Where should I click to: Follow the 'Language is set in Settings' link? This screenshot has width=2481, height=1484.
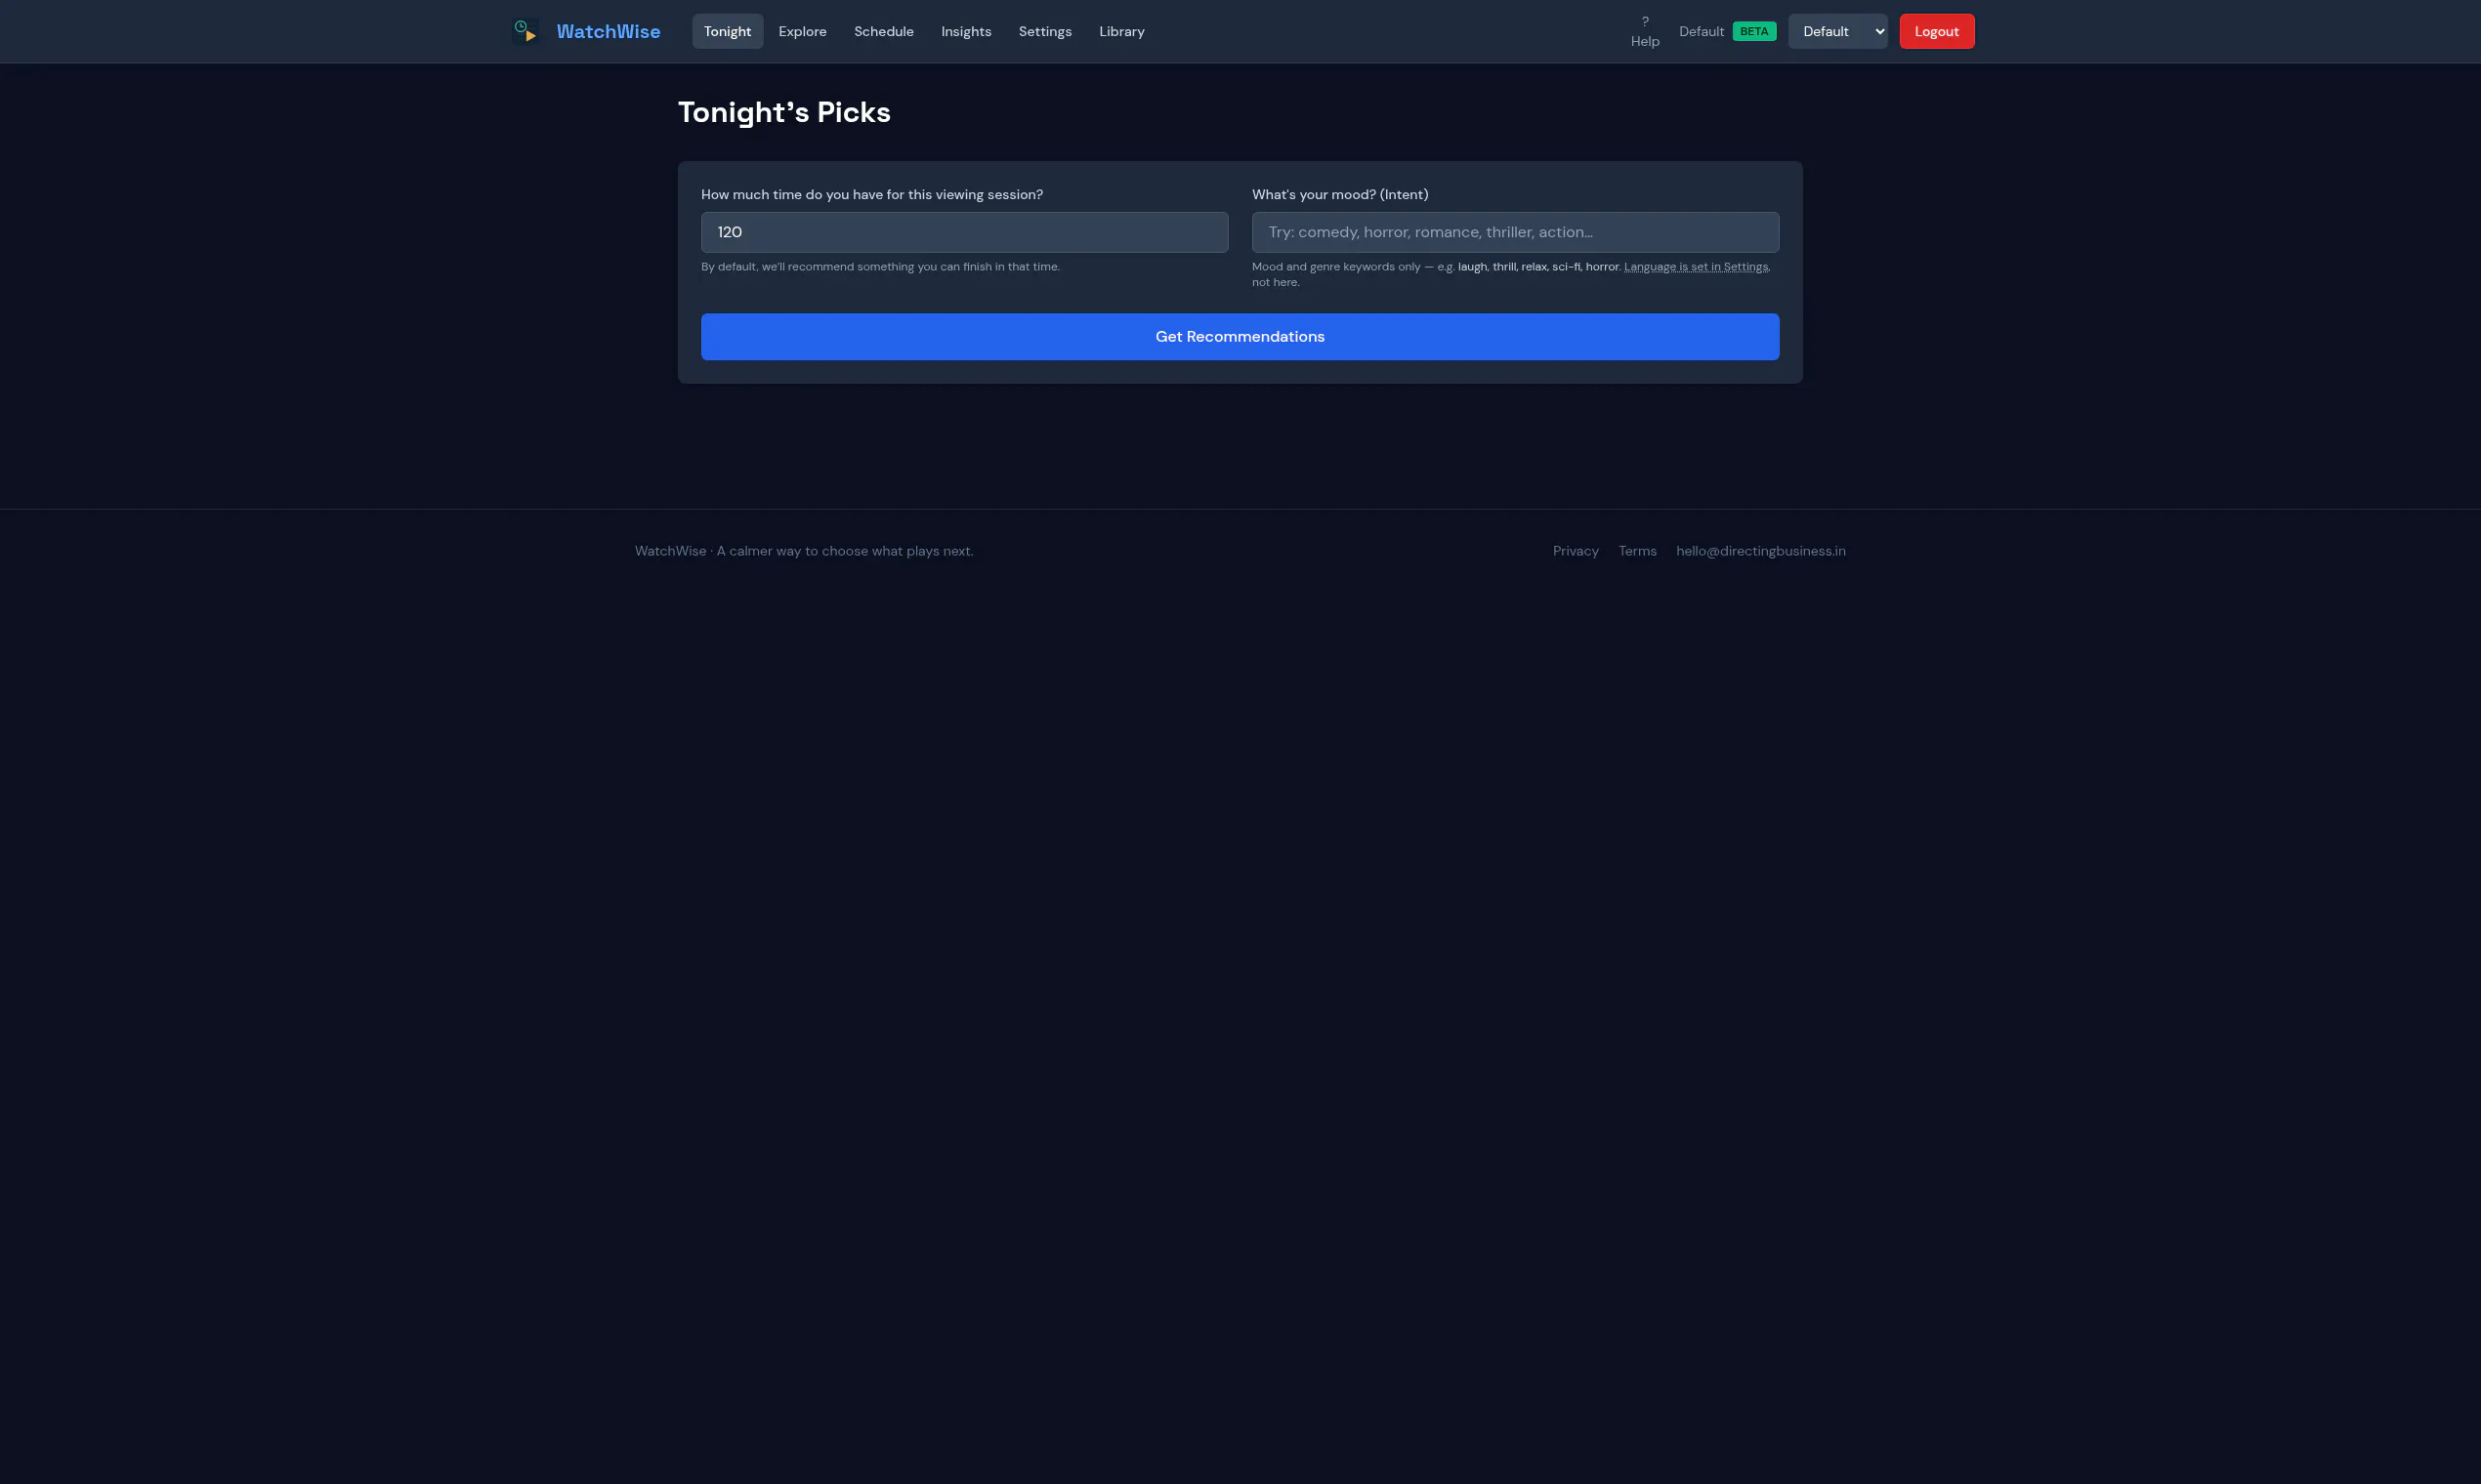click(x=1695, y=267)
